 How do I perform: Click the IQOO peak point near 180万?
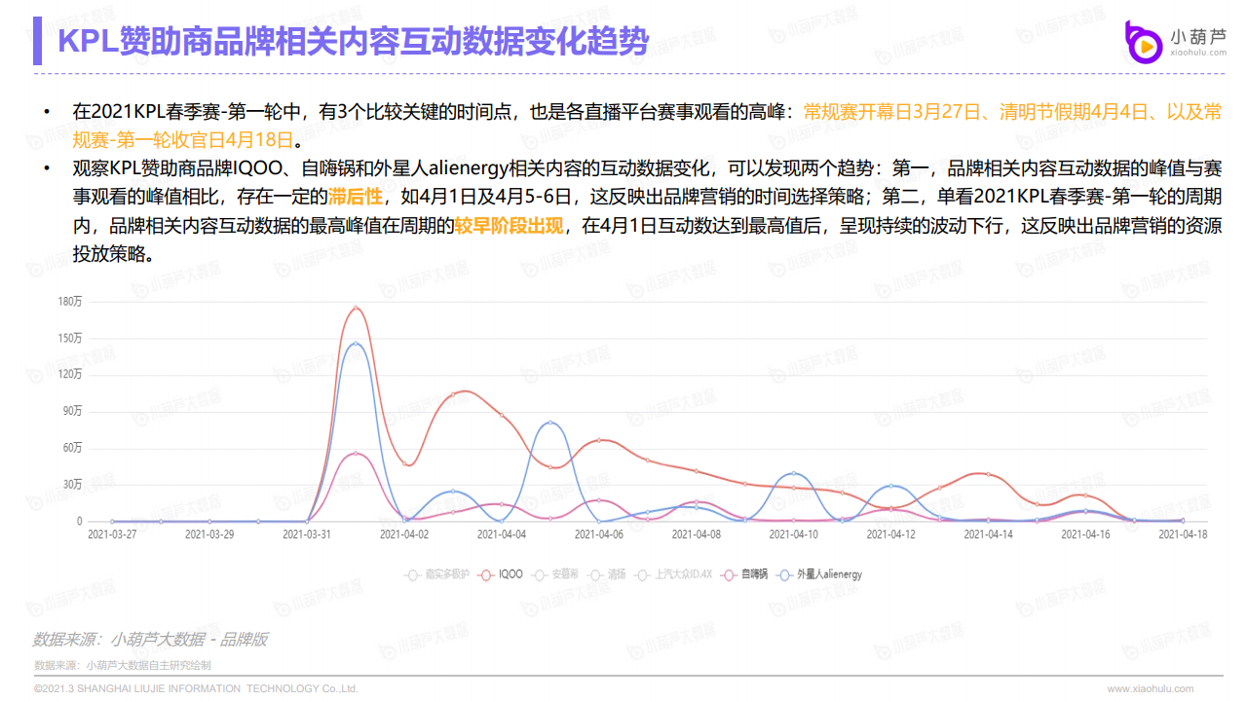[356, 309]
